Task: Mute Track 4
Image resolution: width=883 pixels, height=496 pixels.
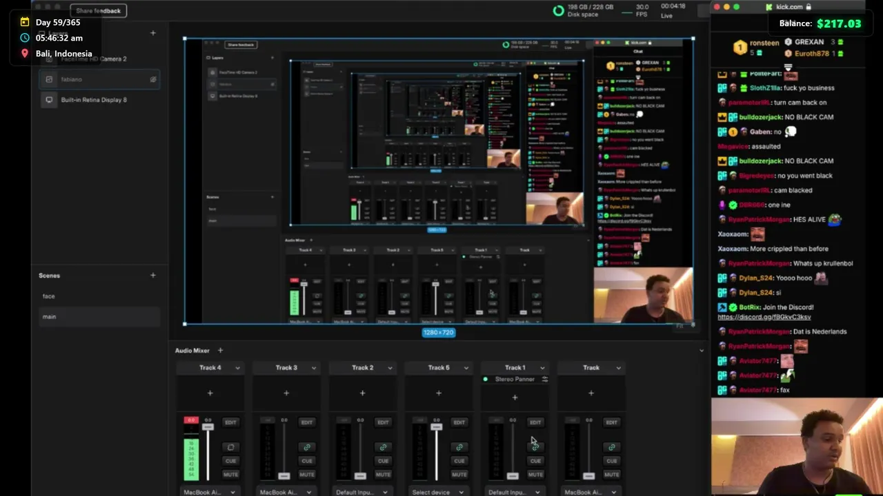Action: click(x=230, y=475)
